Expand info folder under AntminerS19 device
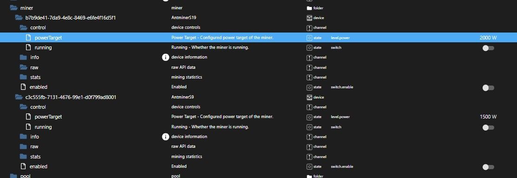The width and height of the screenshot is (517, 178). pyautogui.click(x=23, y=57)
